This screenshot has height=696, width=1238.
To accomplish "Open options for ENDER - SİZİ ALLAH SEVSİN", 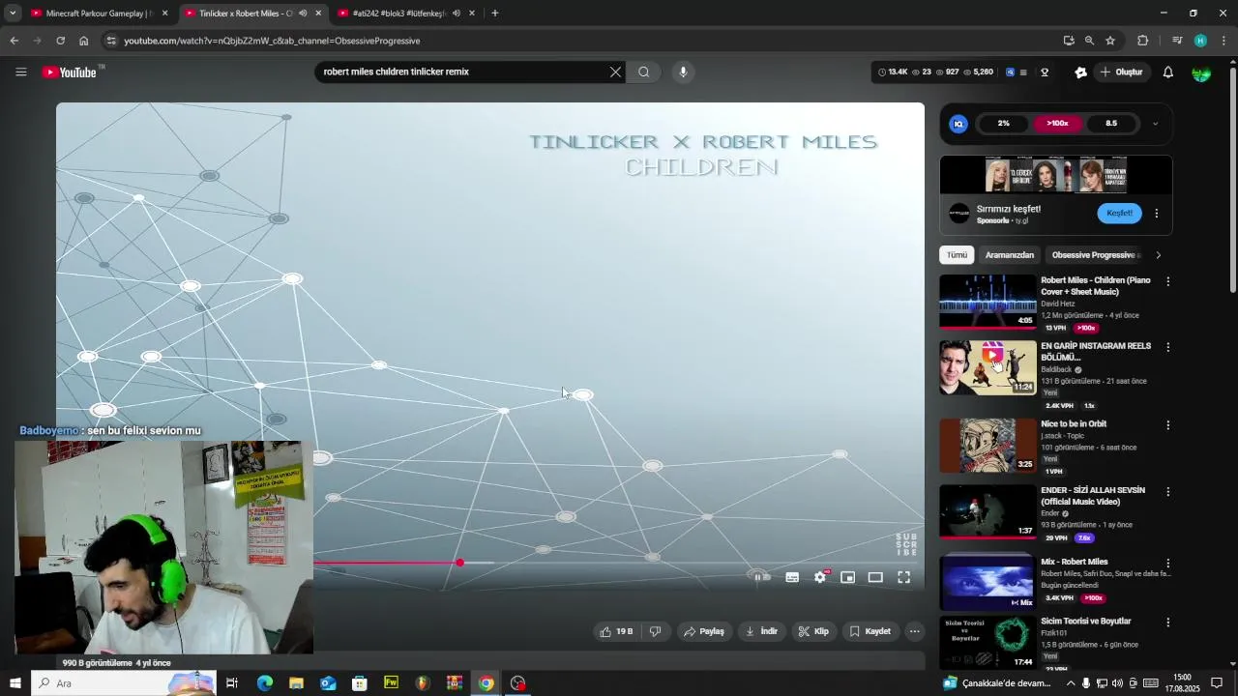I will [x=1167, y=492].
